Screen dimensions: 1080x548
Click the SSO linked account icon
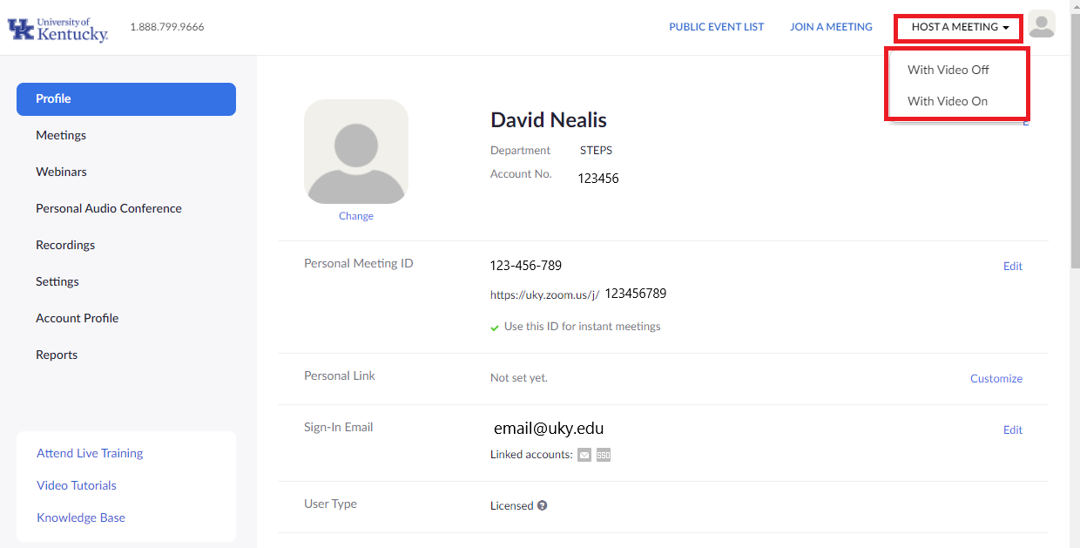pos(604,455)
